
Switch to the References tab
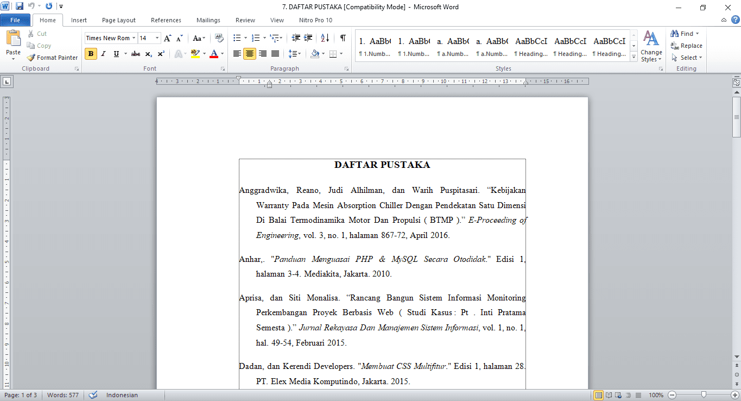[166, 20]
